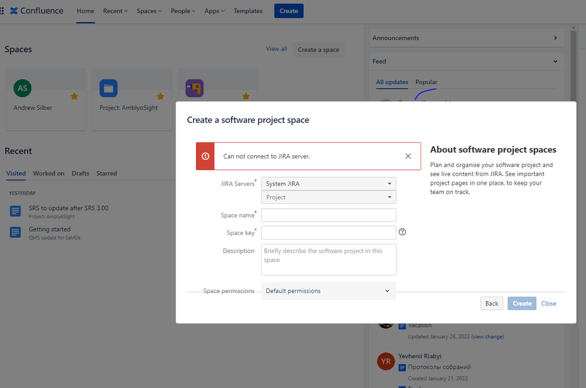
Task: Open page icon for SRS to update
Action: point(15,211)
